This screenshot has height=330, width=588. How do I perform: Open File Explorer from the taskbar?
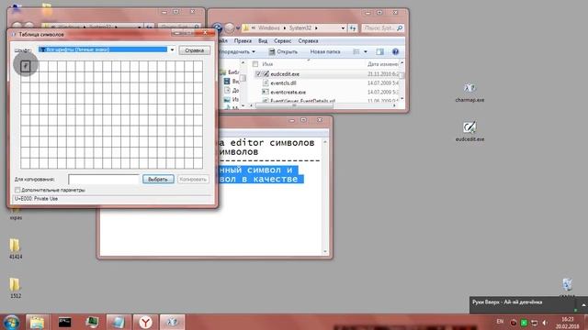coord(37,322)
